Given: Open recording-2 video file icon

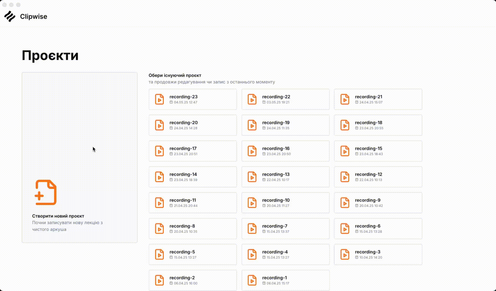Looking at the screenshot, I should tap(159, 280).
